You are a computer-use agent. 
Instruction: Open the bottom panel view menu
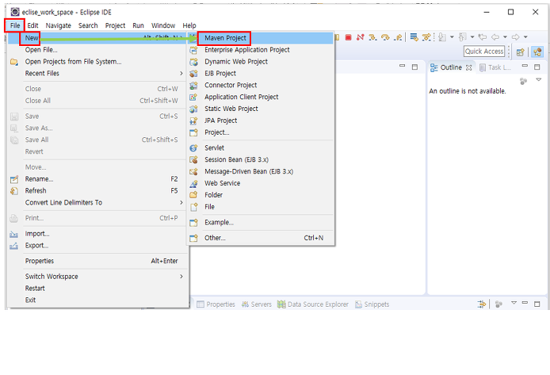pos(514,303)
